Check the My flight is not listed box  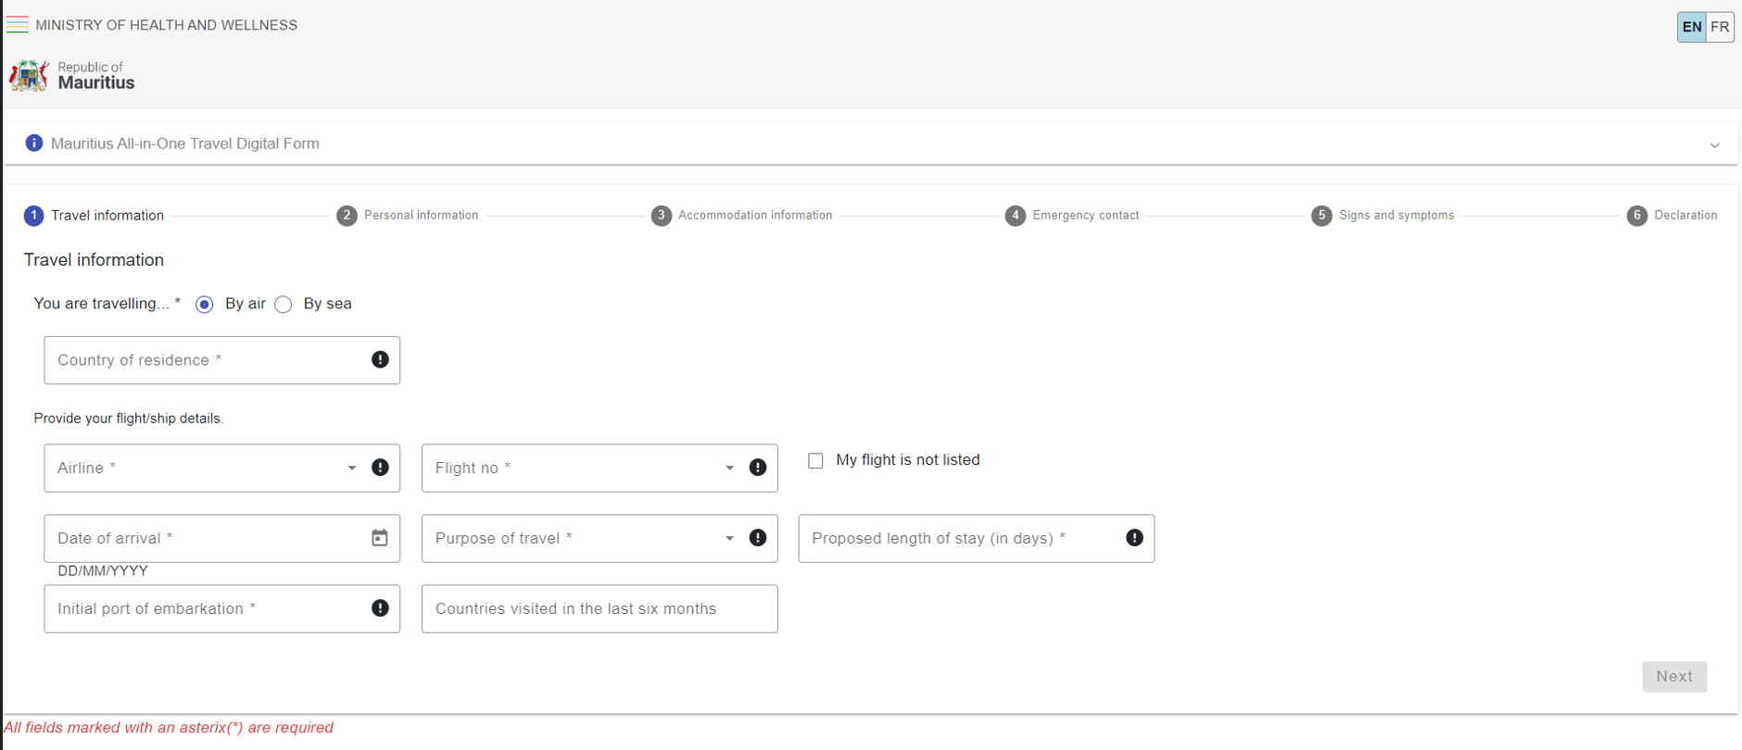coord(815,461)
